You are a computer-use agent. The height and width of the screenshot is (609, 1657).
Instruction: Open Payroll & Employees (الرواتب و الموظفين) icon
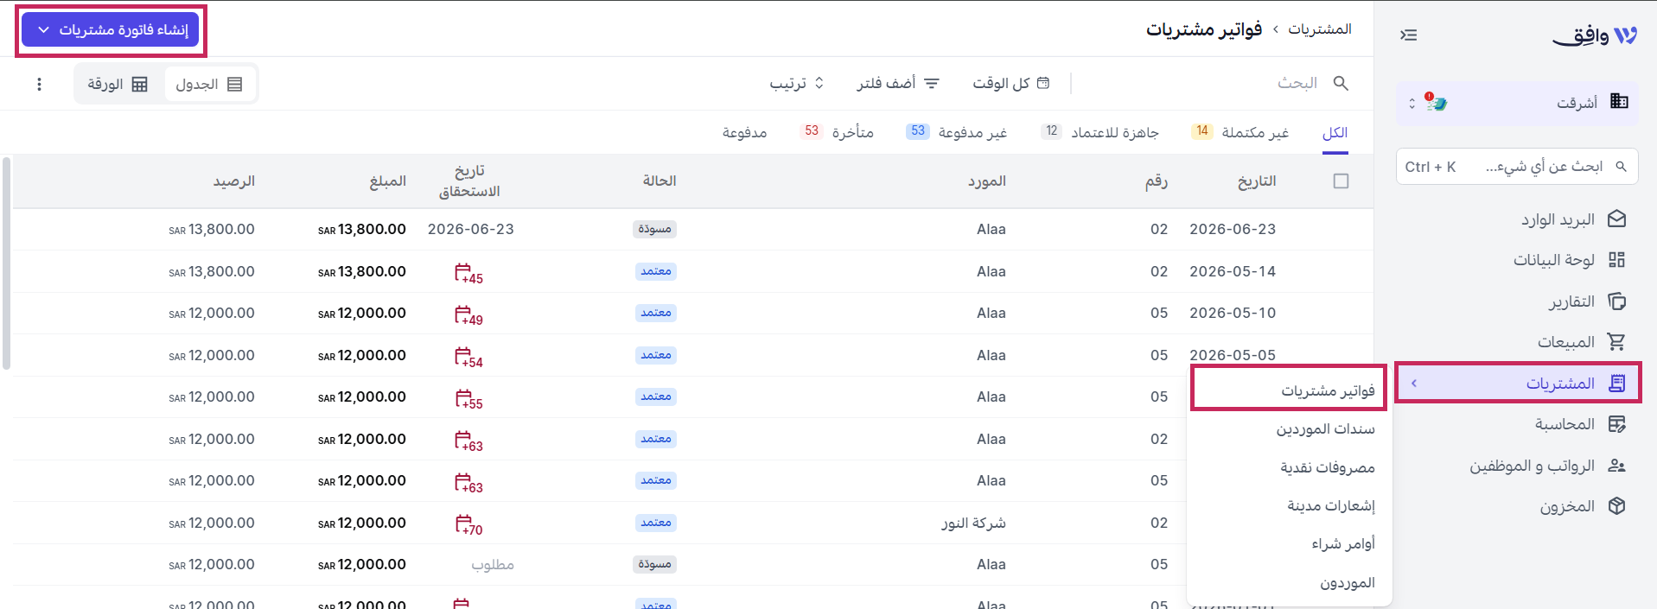(1617, 466)
